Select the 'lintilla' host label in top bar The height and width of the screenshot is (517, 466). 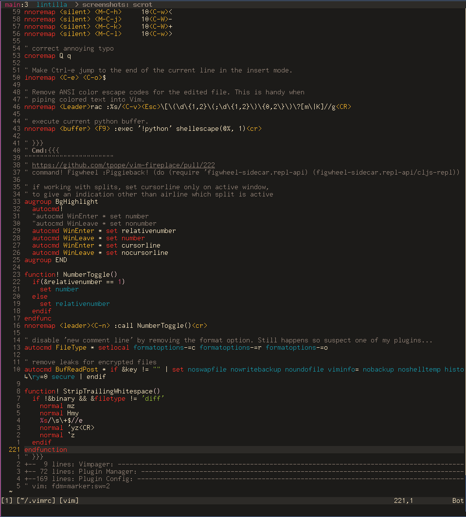52,4
